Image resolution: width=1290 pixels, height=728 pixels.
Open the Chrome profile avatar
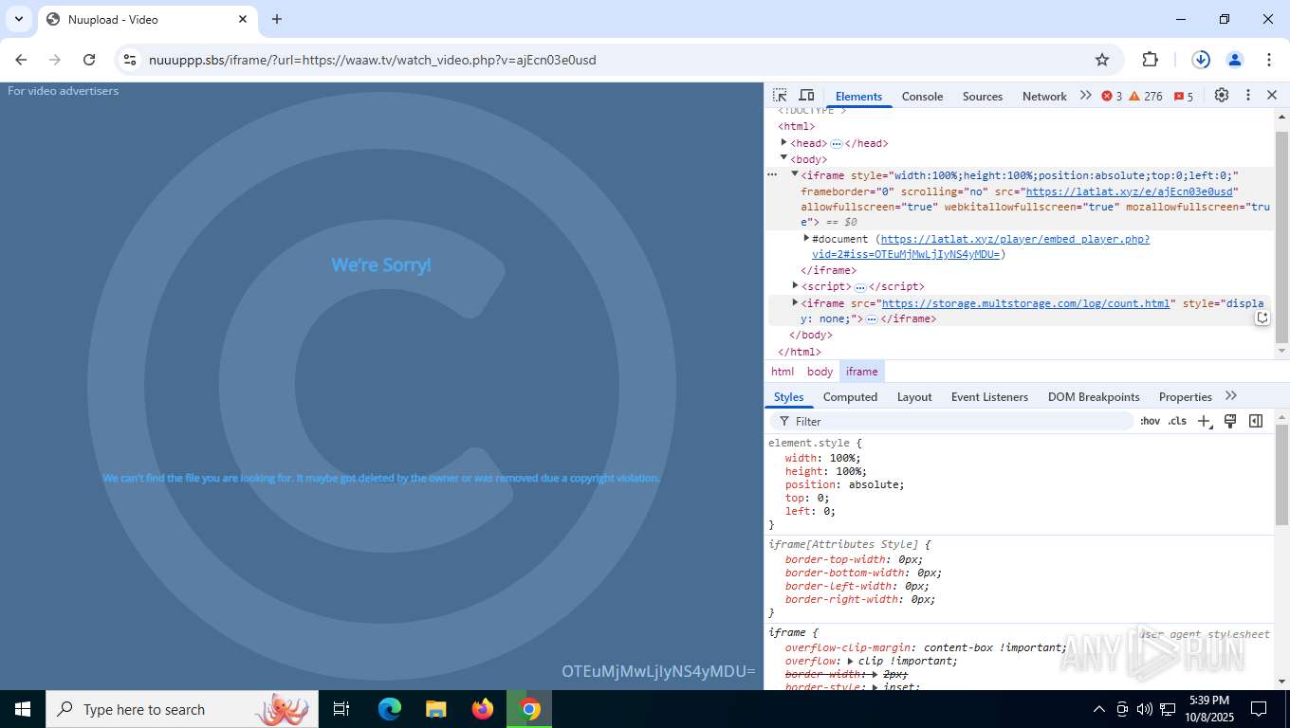1235,60
